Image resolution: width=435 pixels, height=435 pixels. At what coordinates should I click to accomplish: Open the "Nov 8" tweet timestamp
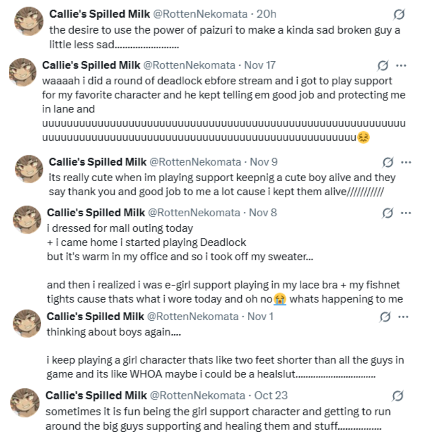(x=263, y=212)
